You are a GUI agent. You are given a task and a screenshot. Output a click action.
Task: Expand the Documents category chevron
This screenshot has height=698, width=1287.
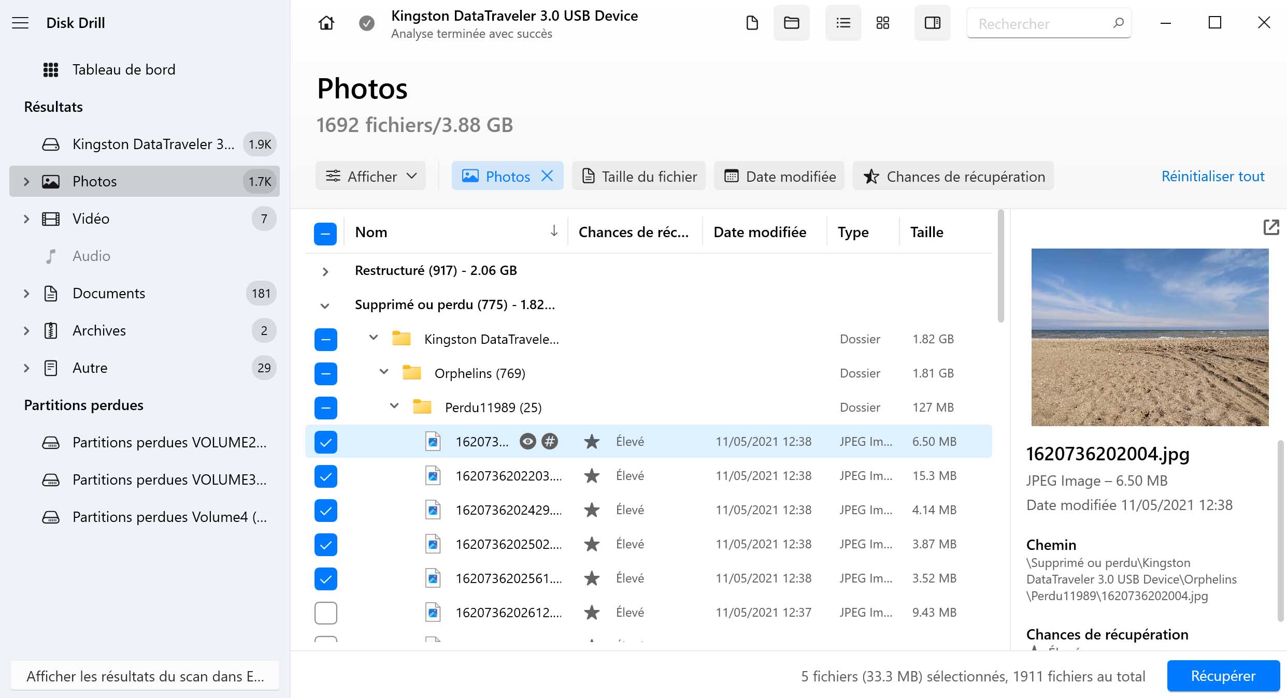tap(26, 293)
